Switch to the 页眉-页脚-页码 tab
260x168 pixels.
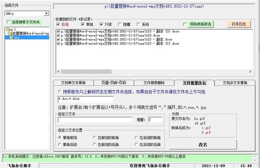point(114,83)
